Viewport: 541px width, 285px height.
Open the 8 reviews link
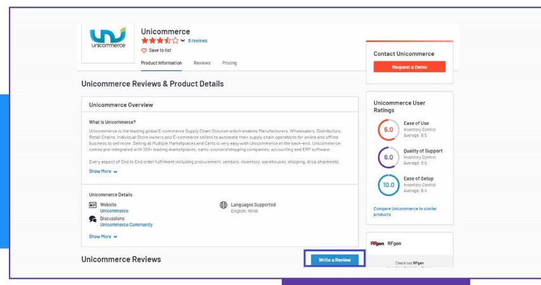click(198, 41)
